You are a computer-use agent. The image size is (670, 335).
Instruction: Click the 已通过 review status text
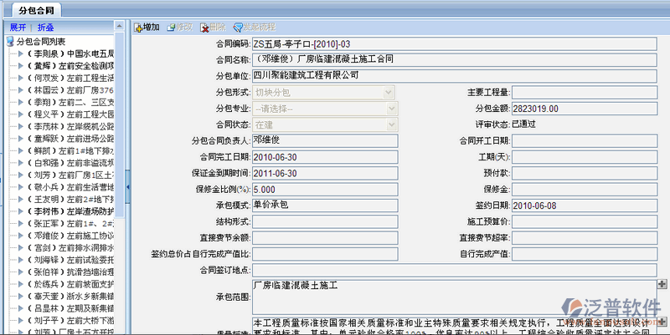[524, 124]
